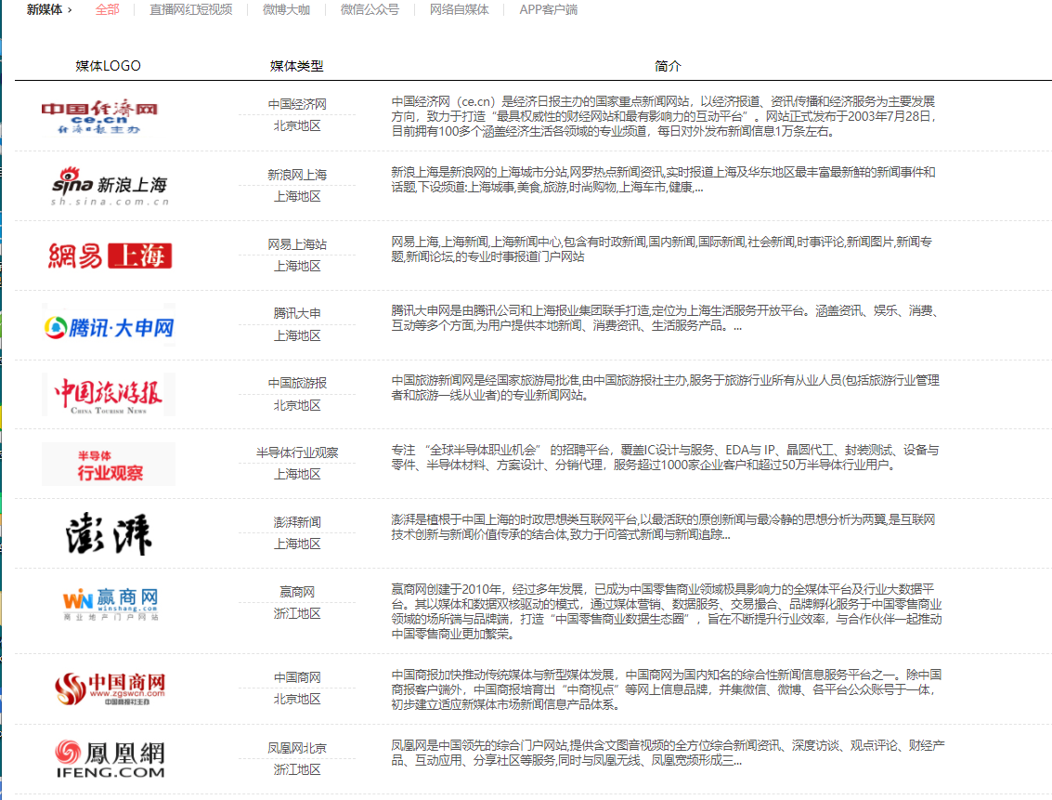Open the 鳳凰網 IFENG.COM logo
The height and width of the screenshot is (800, 1052).
110,758
